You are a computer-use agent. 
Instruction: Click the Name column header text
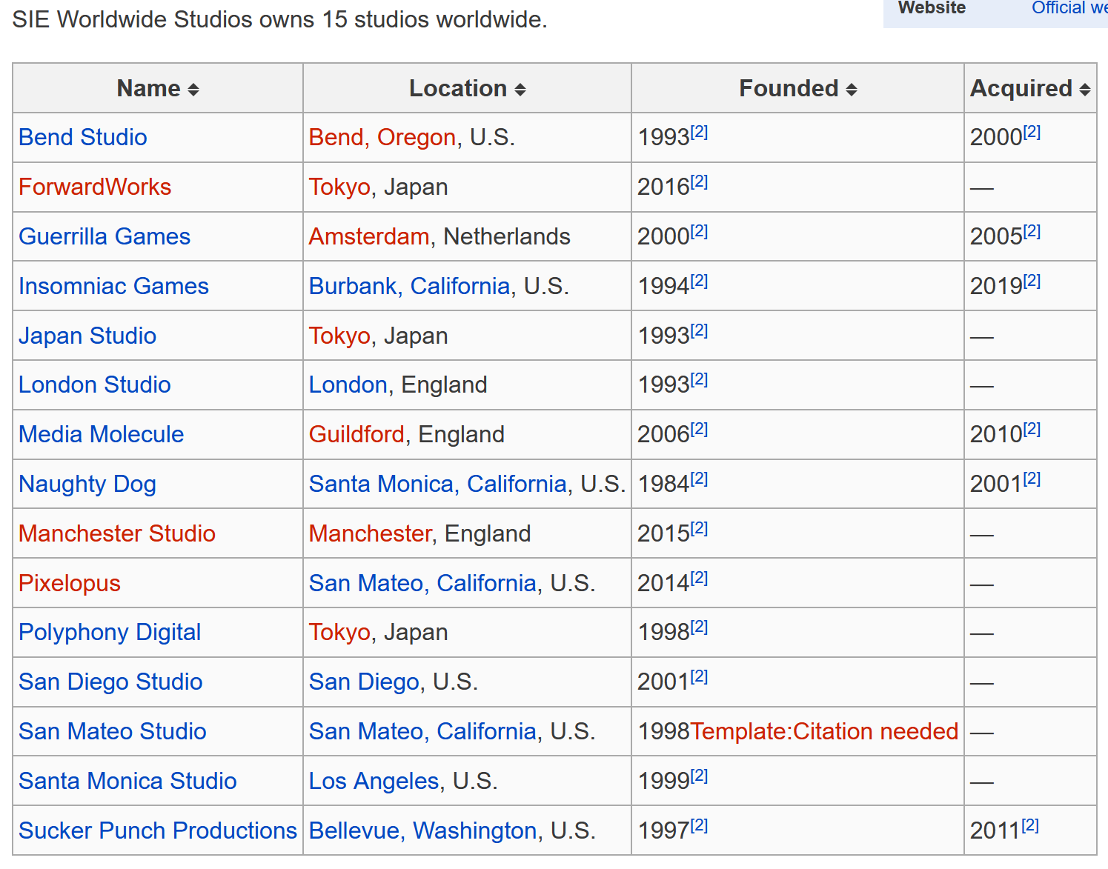(148, 88)
